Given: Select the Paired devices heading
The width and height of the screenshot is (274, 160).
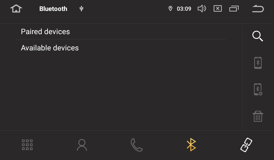Looking at the screenshot, I should click(45, 32).
